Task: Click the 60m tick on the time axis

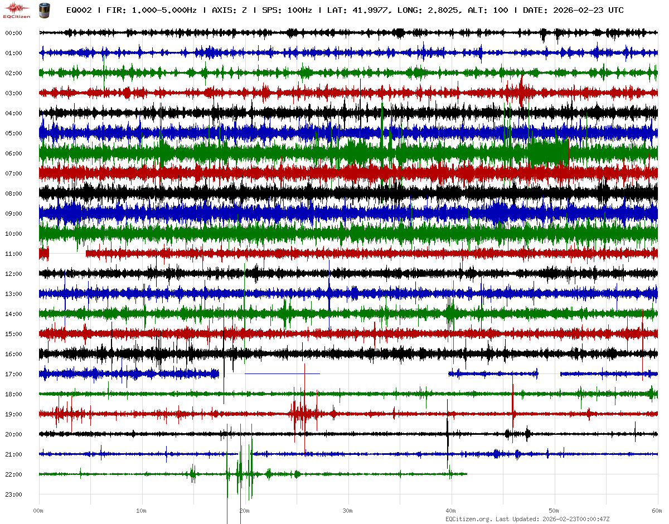Action: pos(657,511)
